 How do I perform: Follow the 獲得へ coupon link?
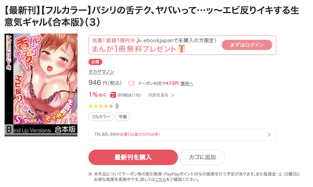(187, 83)
